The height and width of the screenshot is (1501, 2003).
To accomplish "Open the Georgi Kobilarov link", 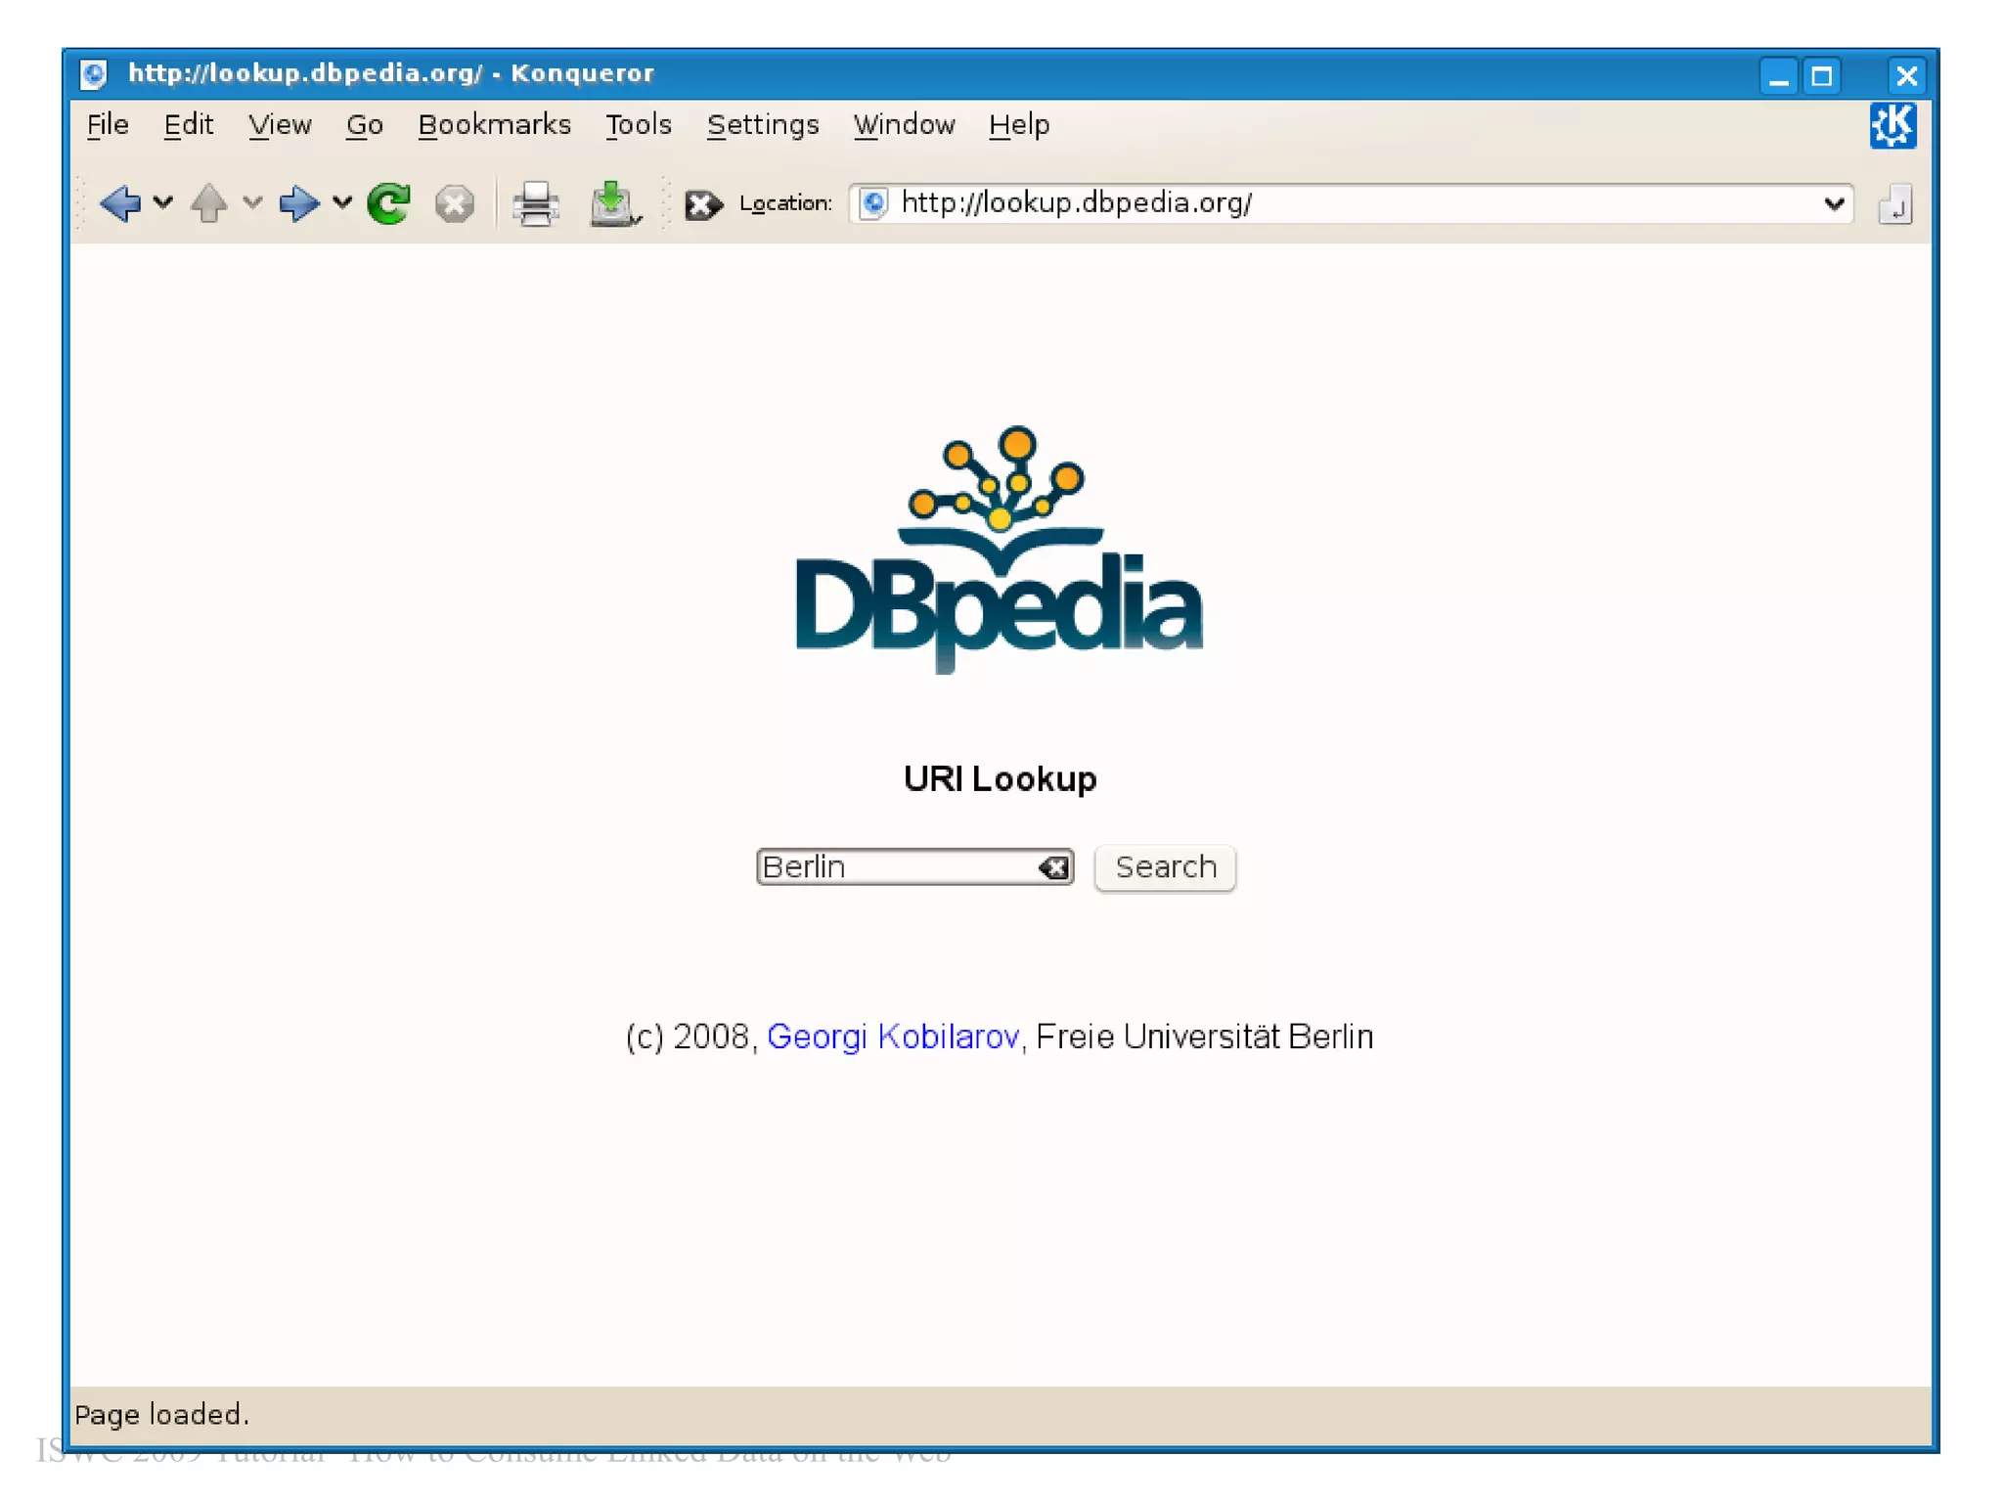I will point(892,1037).
